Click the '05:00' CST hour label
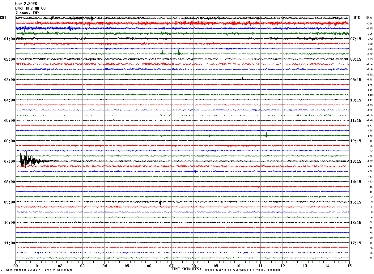 (10, 121)
